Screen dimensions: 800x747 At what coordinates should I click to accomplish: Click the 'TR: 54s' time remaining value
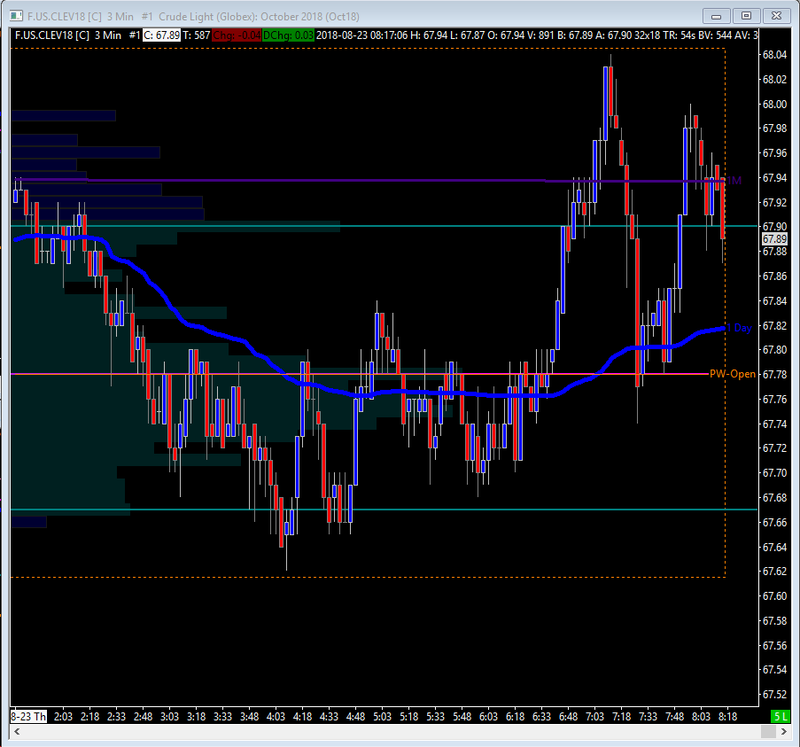(x=680, y=35)
